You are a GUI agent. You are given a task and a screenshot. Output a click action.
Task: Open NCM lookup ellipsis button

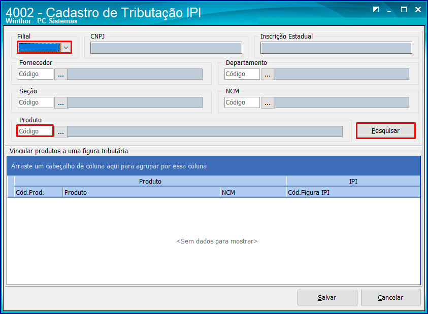coord(268,102)
